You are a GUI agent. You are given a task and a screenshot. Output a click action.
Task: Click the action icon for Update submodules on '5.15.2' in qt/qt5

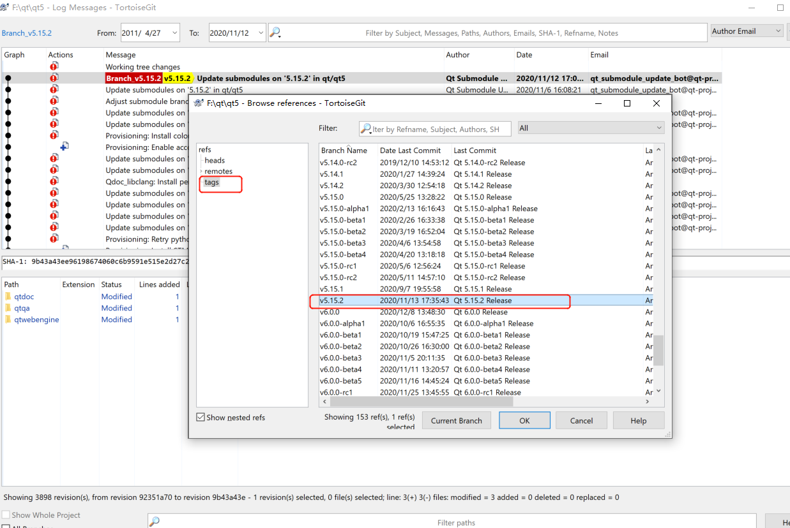(x=54, y=89)
